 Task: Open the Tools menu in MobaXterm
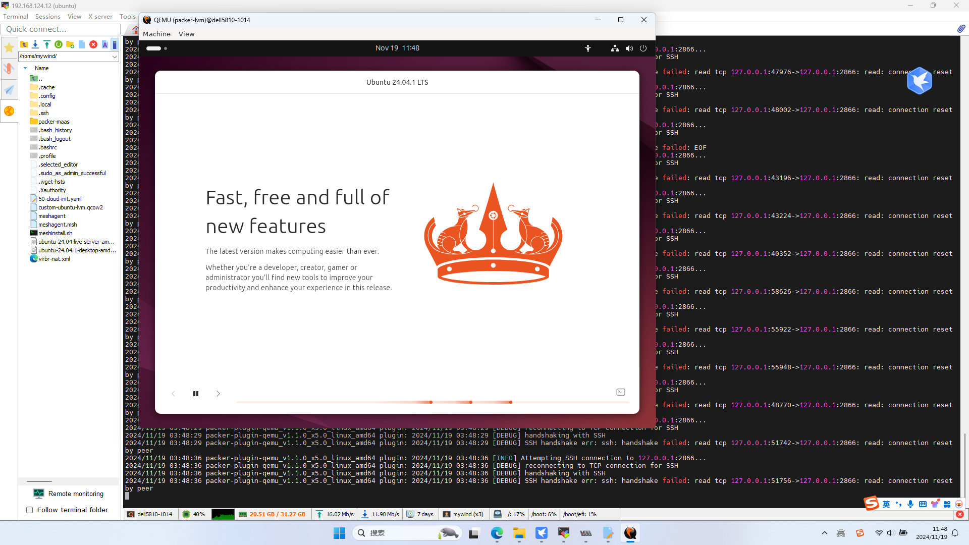coord(127,17)
